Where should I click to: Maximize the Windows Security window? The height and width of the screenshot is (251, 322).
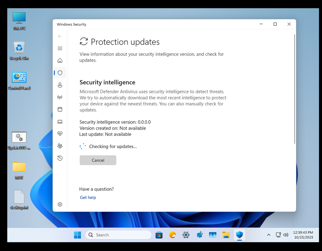(x=275, y=24)
